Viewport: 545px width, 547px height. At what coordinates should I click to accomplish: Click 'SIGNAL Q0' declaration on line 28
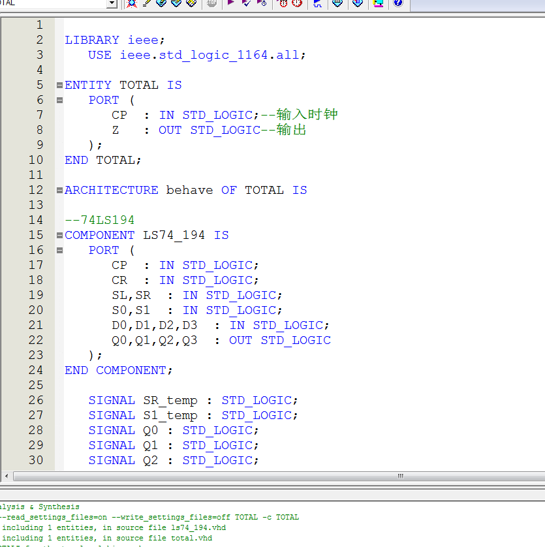tap(123, 430)
